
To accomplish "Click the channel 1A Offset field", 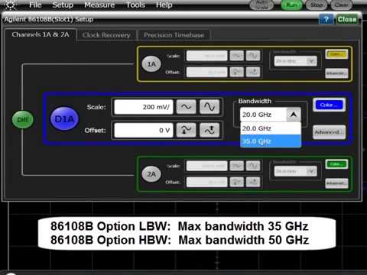I will [206, 72].
